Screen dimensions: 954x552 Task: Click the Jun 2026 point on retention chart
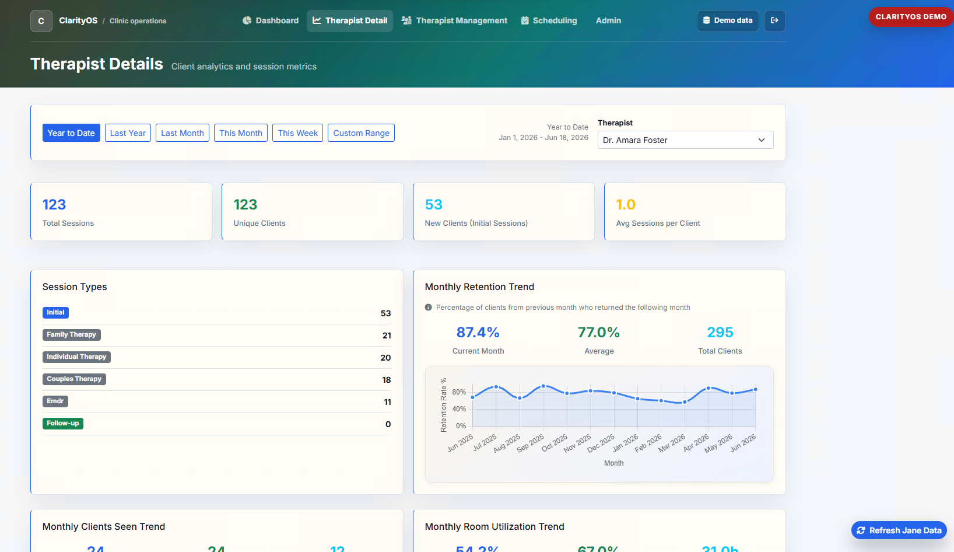coord(756,389)
